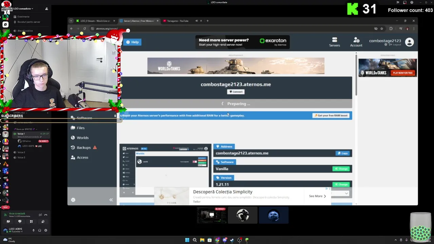Expand the LOCI comunitate server dropdown in Discord
The height and width of the screenshot is (244, 434).
click(23, 8)
